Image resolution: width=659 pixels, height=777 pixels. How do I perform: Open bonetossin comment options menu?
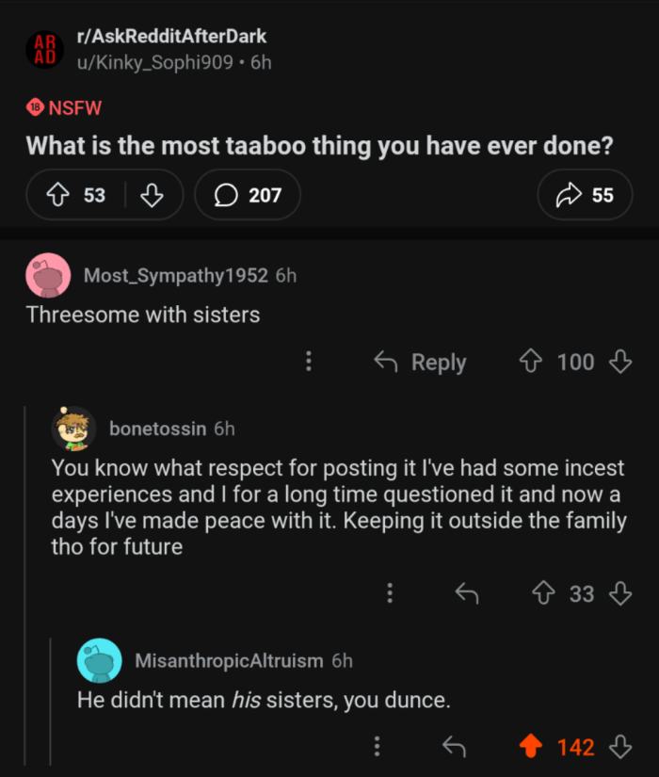[x=389, y=592]
